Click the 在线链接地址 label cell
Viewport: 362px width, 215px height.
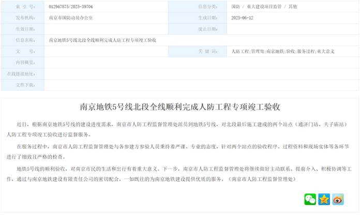pos(23,74)
